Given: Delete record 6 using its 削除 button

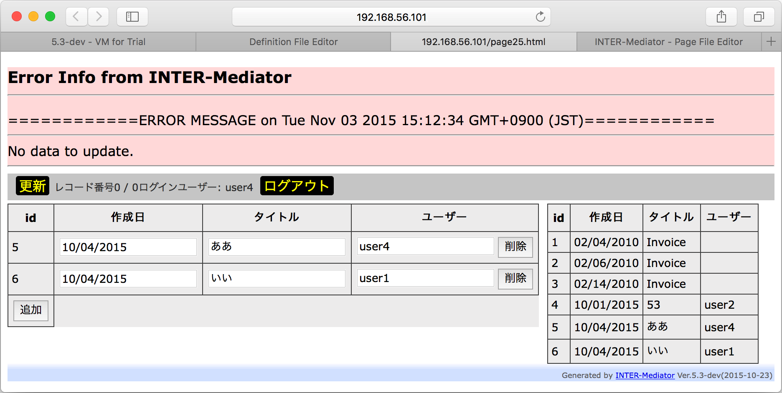Looking at the screenshot, I should pyautogui.click(x=515, y=279).
